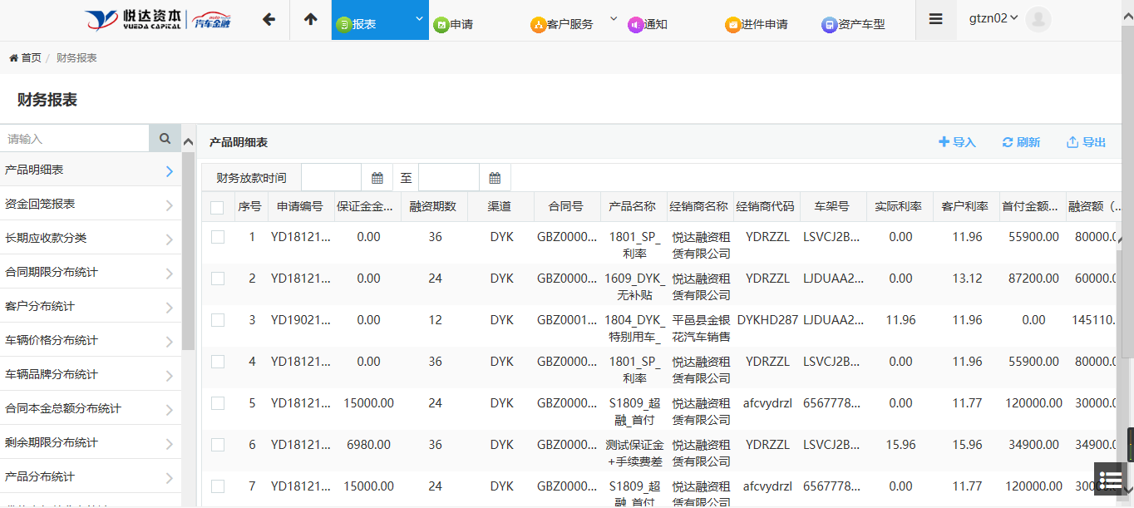Click the user avatar icon
The height and width of the screenshot is (508, 1134).
[x=1038, y=19]
